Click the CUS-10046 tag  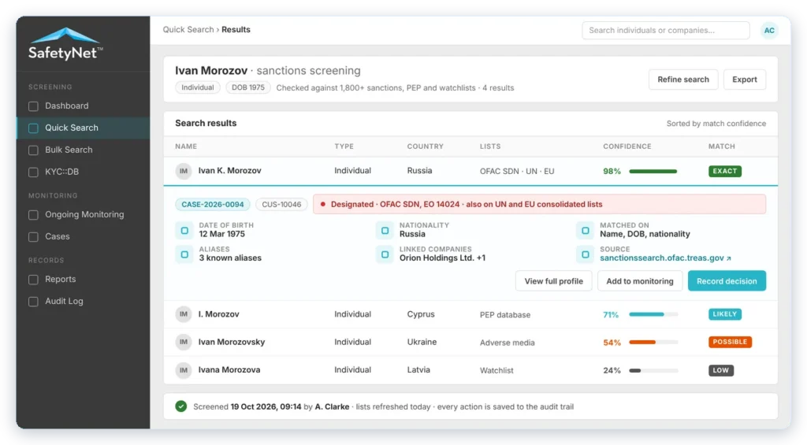(281, 204)
